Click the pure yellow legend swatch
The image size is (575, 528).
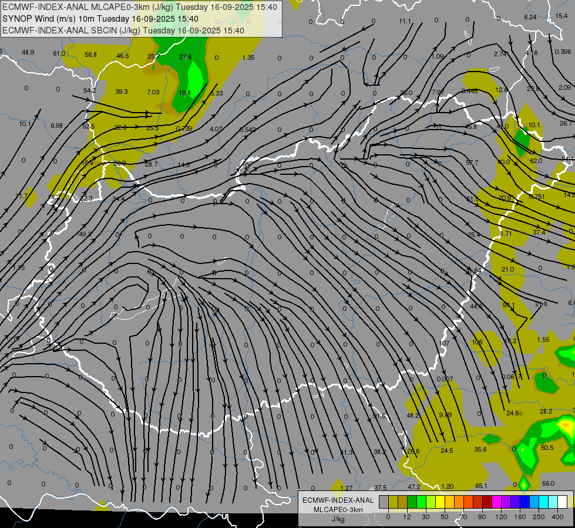click(x=441, y=502)
